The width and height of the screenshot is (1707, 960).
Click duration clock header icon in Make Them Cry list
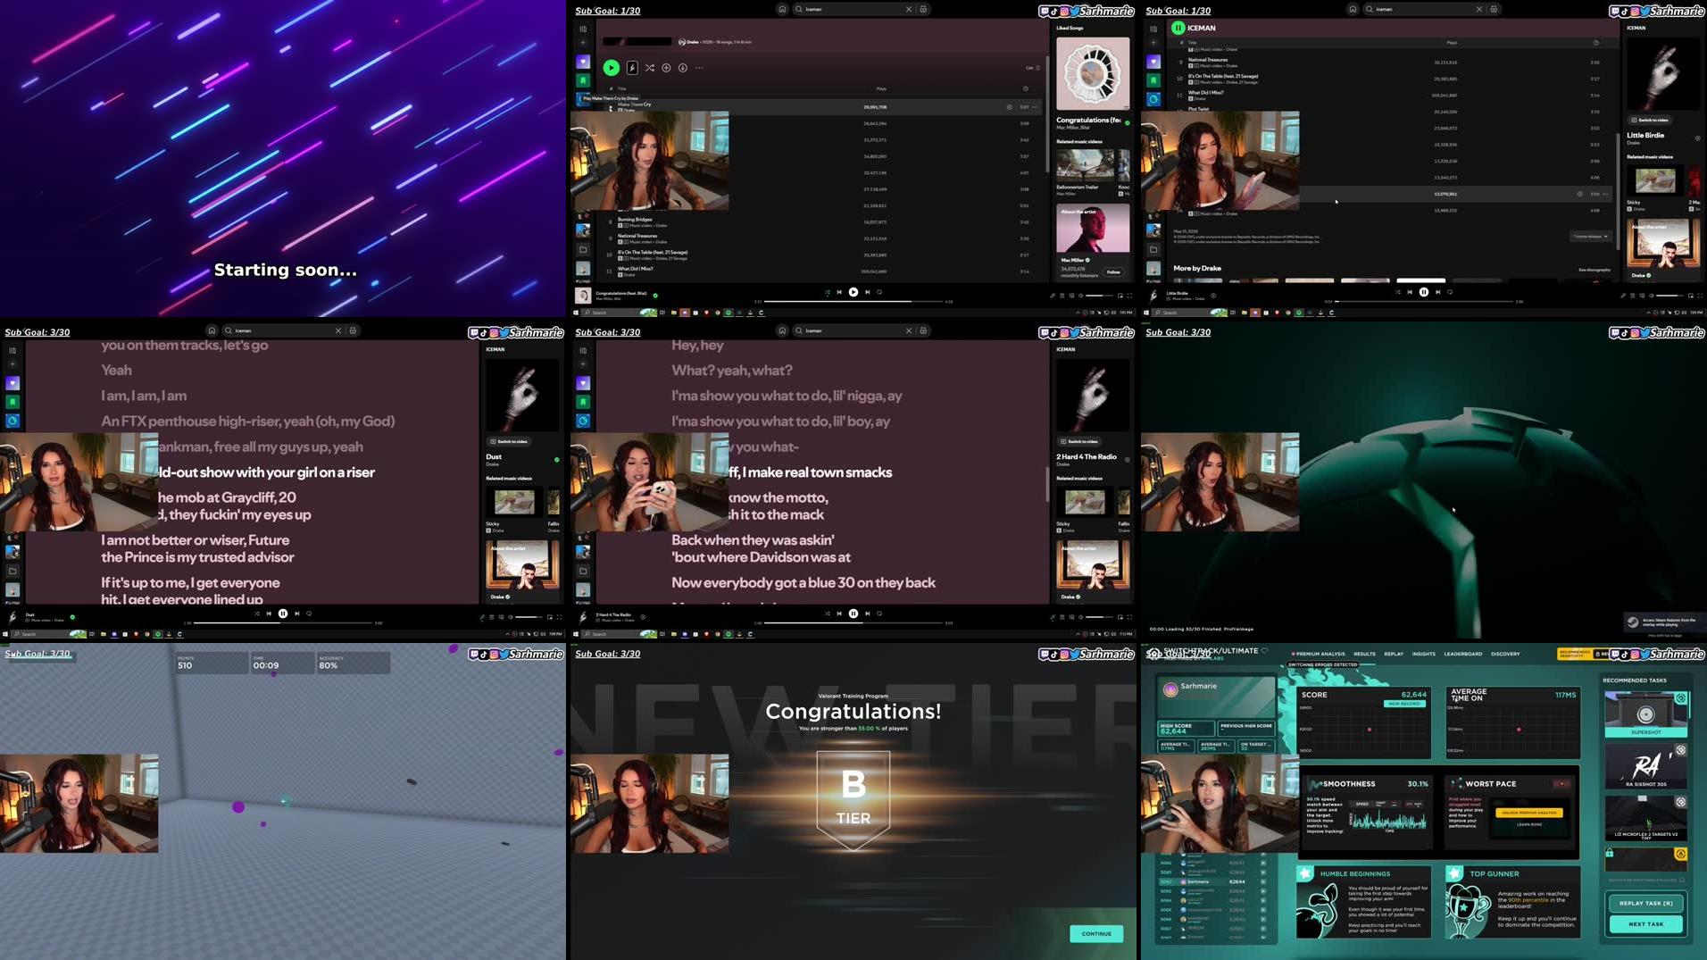pos(1025,88)
